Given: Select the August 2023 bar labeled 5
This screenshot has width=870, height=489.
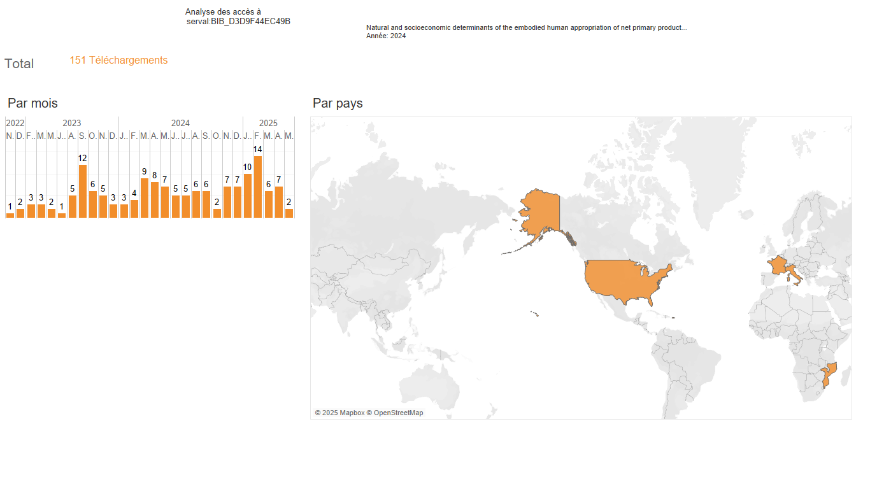Looking at the screenshot, I should tap(72, 206).
